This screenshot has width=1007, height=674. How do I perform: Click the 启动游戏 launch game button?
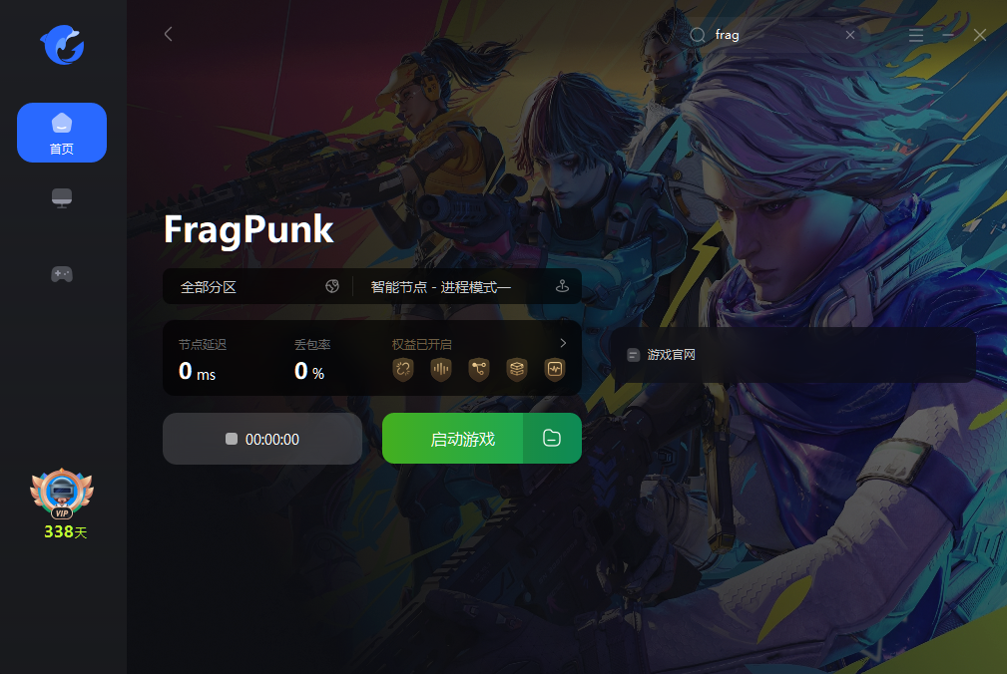pyautogui.click(x=453, y=439)
